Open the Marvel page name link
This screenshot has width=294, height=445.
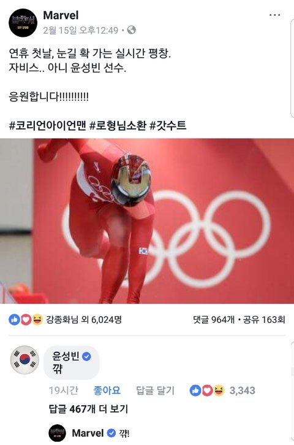coord(61,15)
